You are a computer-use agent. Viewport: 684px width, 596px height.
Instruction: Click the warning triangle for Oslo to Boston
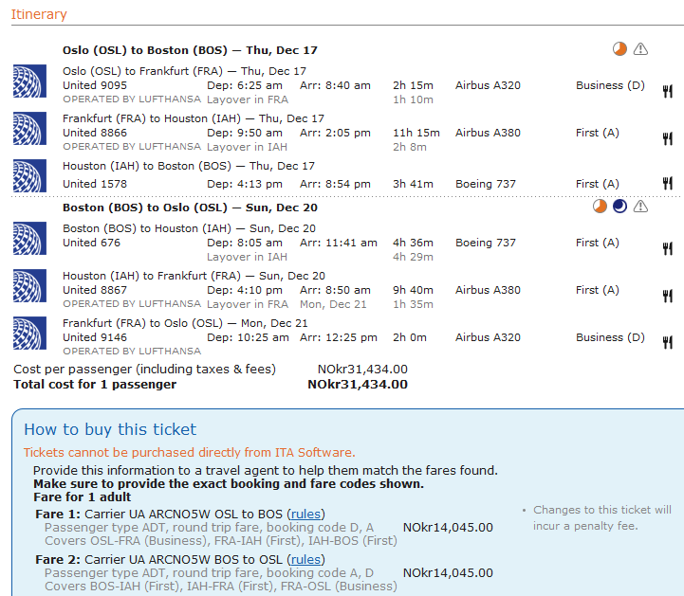click(641, 49)
